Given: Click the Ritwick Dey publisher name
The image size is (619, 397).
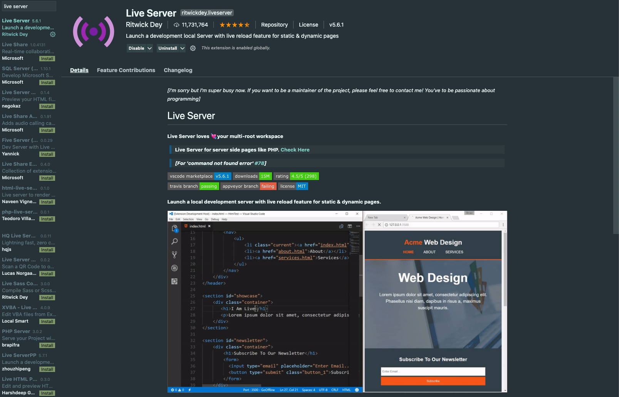Looking at the screenshot, I should [x=144, y=25].
